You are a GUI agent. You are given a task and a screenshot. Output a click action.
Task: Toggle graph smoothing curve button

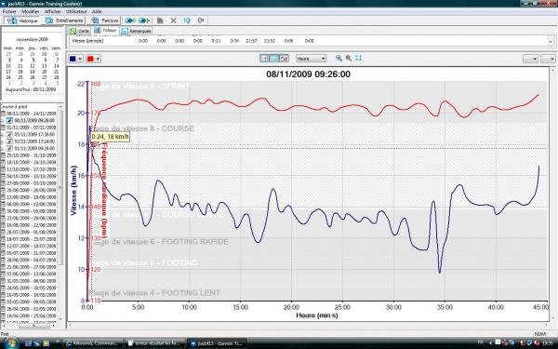(284, 58)
